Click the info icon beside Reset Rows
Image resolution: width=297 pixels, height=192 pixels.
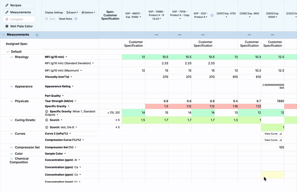point(76,19)
